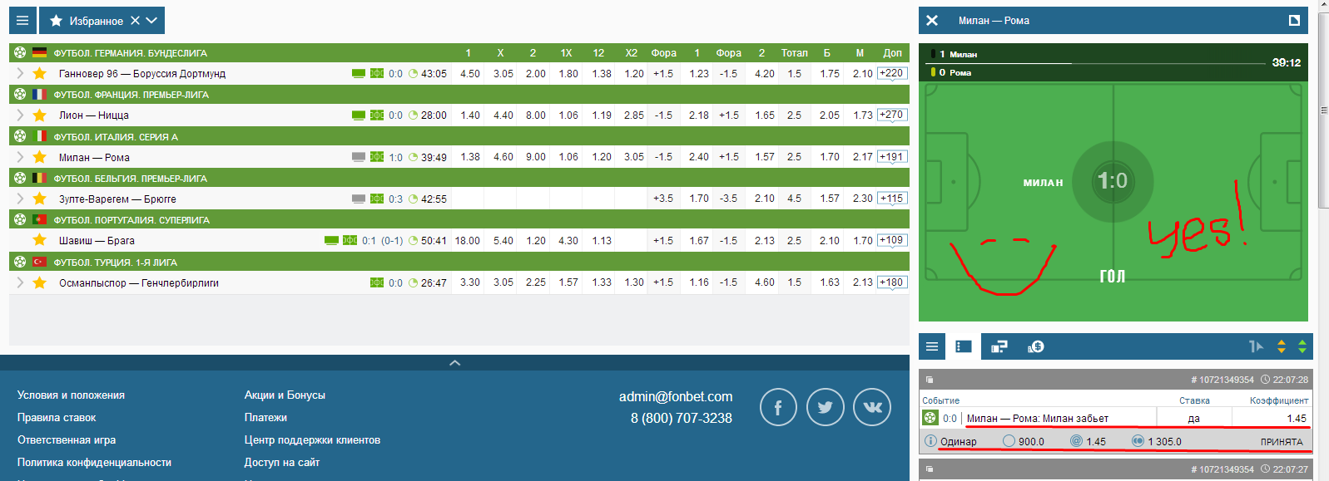Open +191 extra markets for Милан — Рома
This screenshot has height=481, width=1329.
[x=892, y=157]
